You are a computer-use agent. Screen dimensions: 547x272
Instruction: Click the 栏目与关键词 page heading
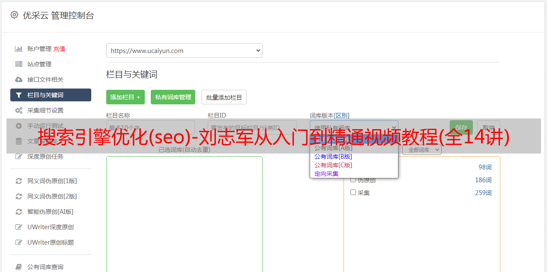point(132,74)
